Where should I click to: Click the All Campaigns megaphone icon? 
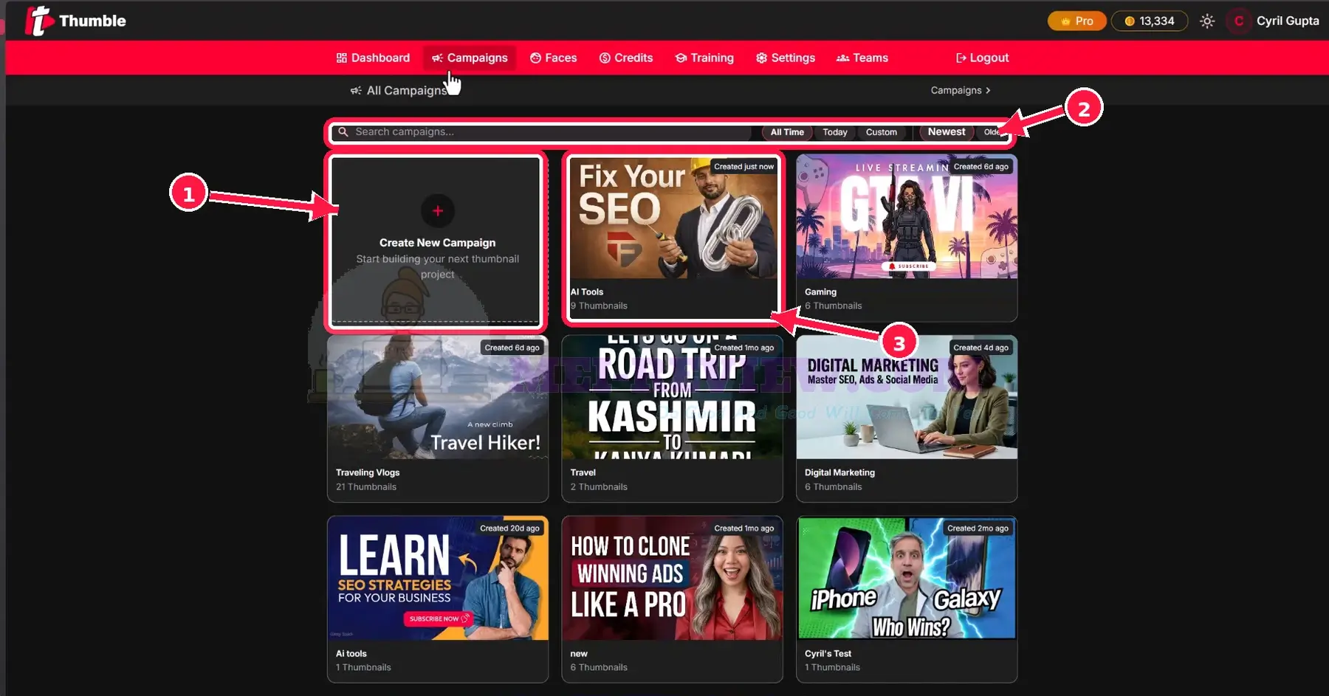356,90
